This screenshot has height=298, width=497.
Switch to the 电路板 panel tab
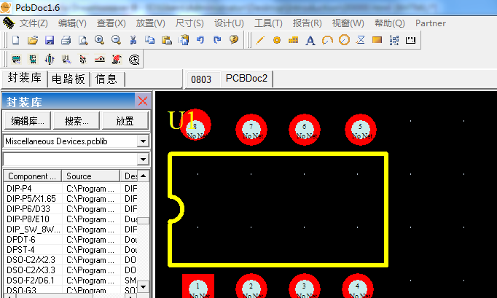(x=69, y=79)
